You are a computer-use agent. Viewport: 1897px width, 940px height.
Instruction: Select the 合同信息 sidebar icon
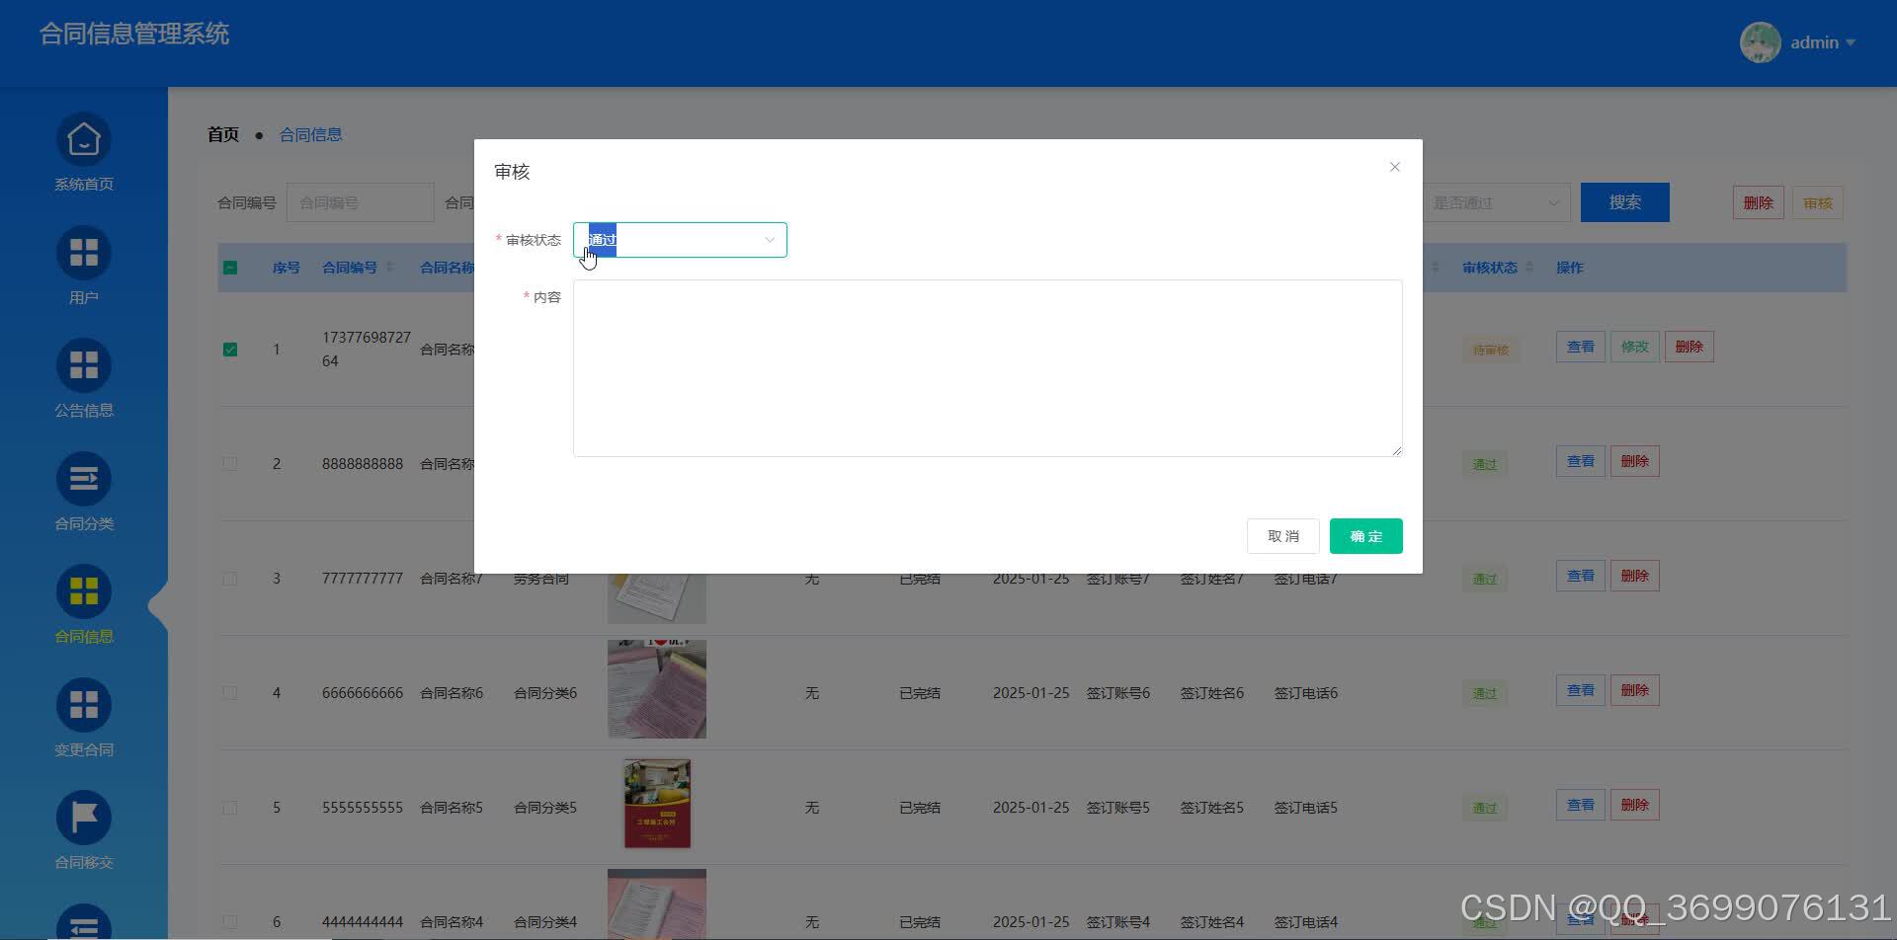[x=84, y=592]
